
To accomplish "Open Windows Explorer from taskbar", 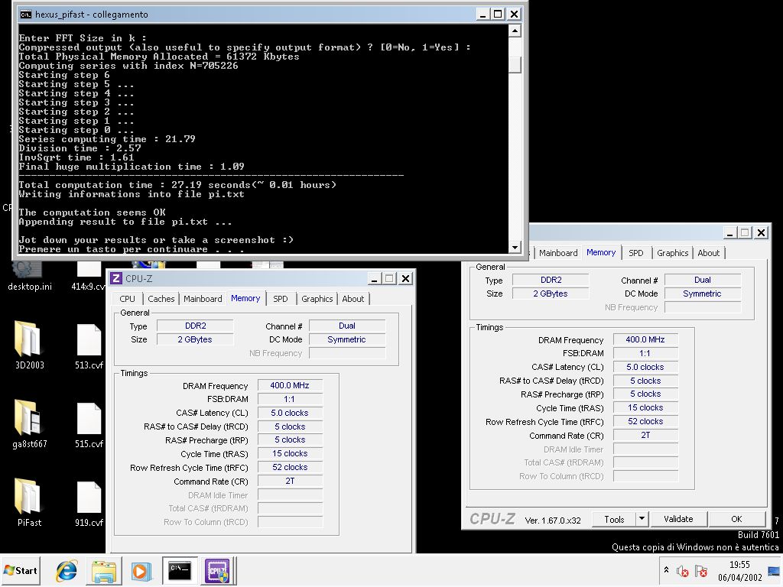I will [x=103, y=571].
